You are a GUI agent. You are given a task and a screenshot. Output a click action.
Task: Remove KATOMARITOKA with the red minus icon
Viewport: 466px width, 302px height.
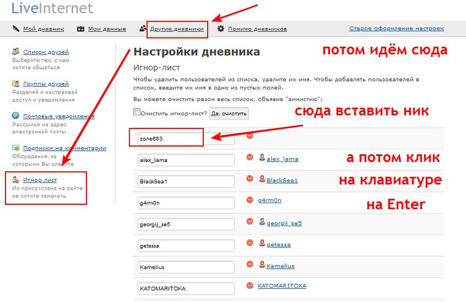(x=250, y=285)
